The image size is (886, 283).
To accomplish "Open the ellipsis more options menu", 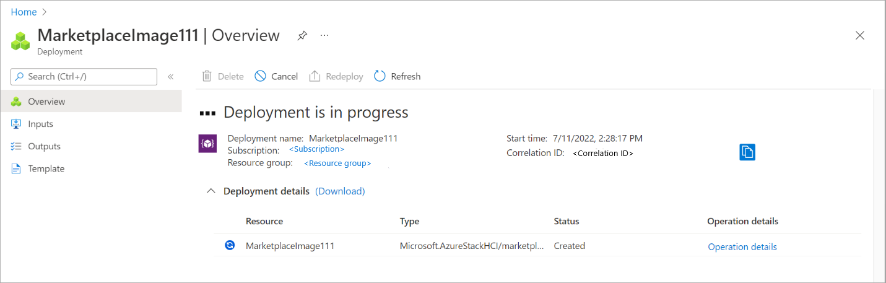I will point(324,36).
